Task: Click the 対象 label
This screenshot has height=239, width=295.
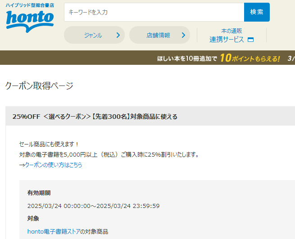Action: [33, 218]
